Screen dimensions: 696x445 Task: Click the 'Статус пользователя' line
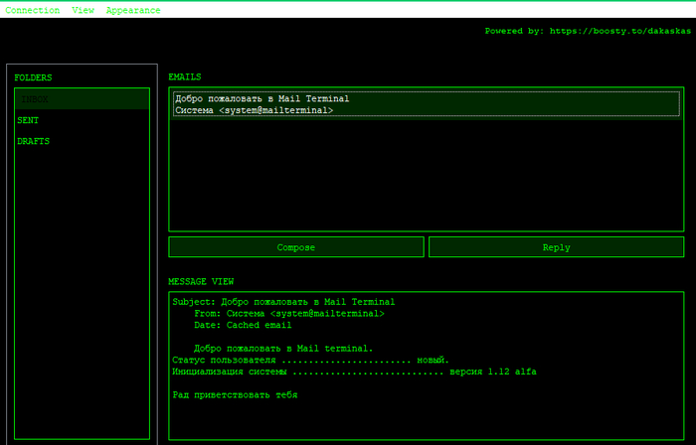coord(310,360)
